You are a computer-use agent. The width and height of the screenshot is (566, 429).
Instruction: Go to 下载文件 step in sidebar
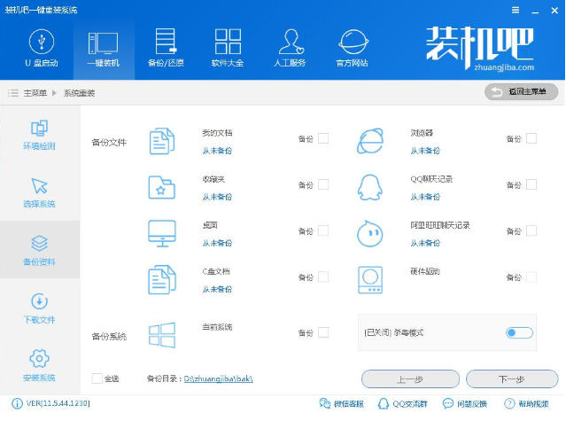pyautogui.click(x=39, y=308)
